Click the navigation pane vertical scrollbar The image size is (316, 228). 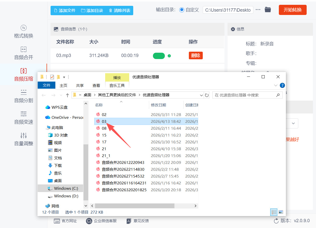point(86,172)
